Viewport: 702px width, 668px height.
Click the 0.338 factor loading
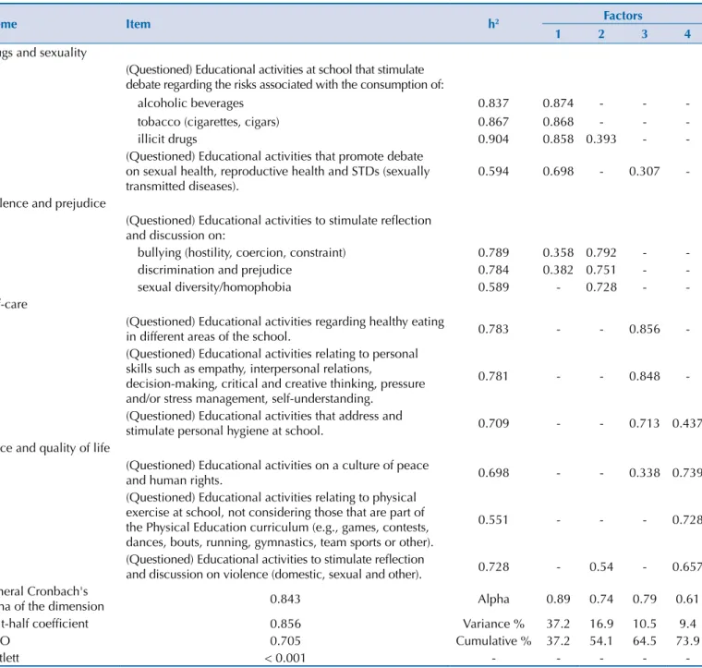(644, 473)
